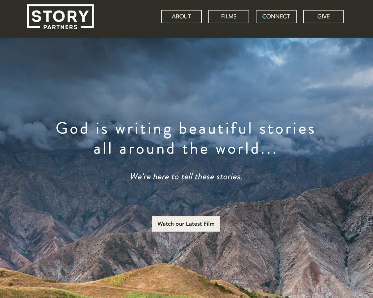The height and width of the screenshot is (298, 373).
Task: Click the Story Partners logo
Action: 61,17
